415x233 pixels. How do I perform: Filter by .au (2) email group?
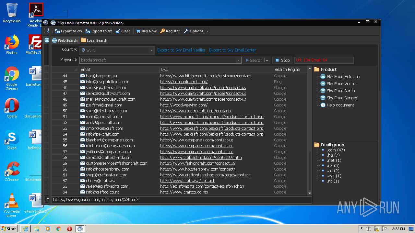click(333, 171)
